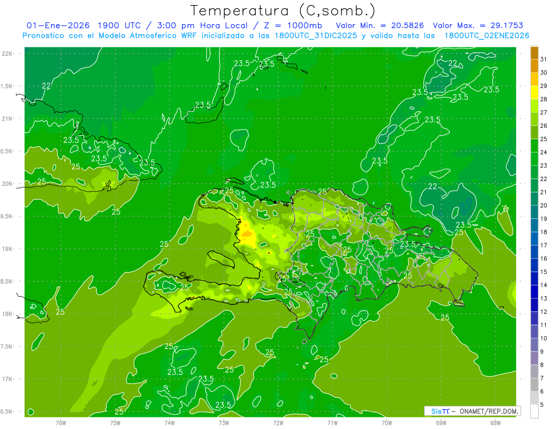Click the '17N' latitude axis label
Screen dimensions: 556x429
7,379
